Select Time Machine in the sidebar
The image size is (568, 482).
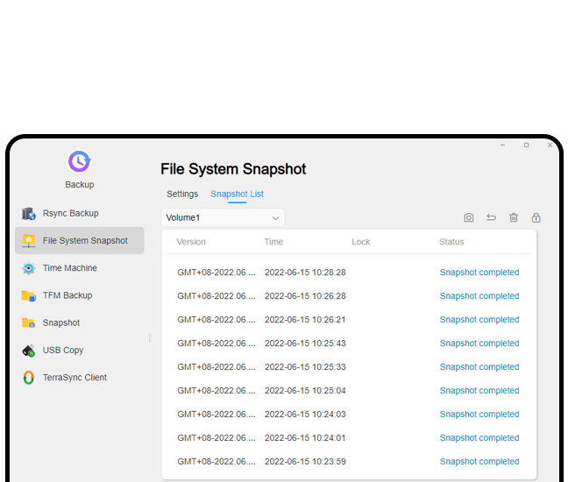[x=69, y=268]
